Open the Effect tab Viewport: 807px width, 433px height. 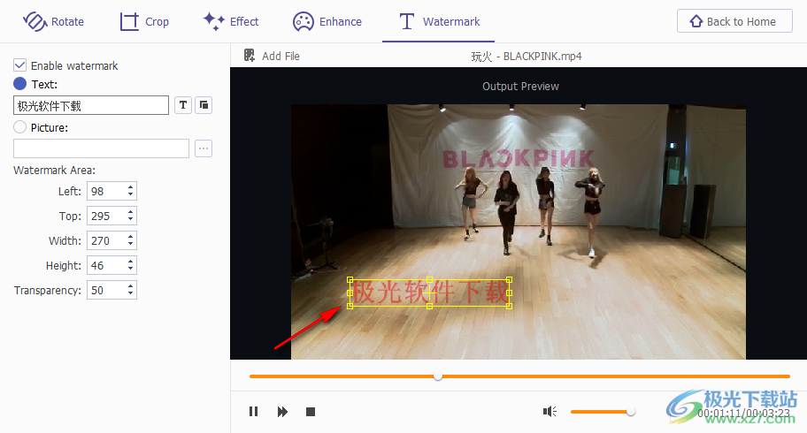[x=231, y=21]
